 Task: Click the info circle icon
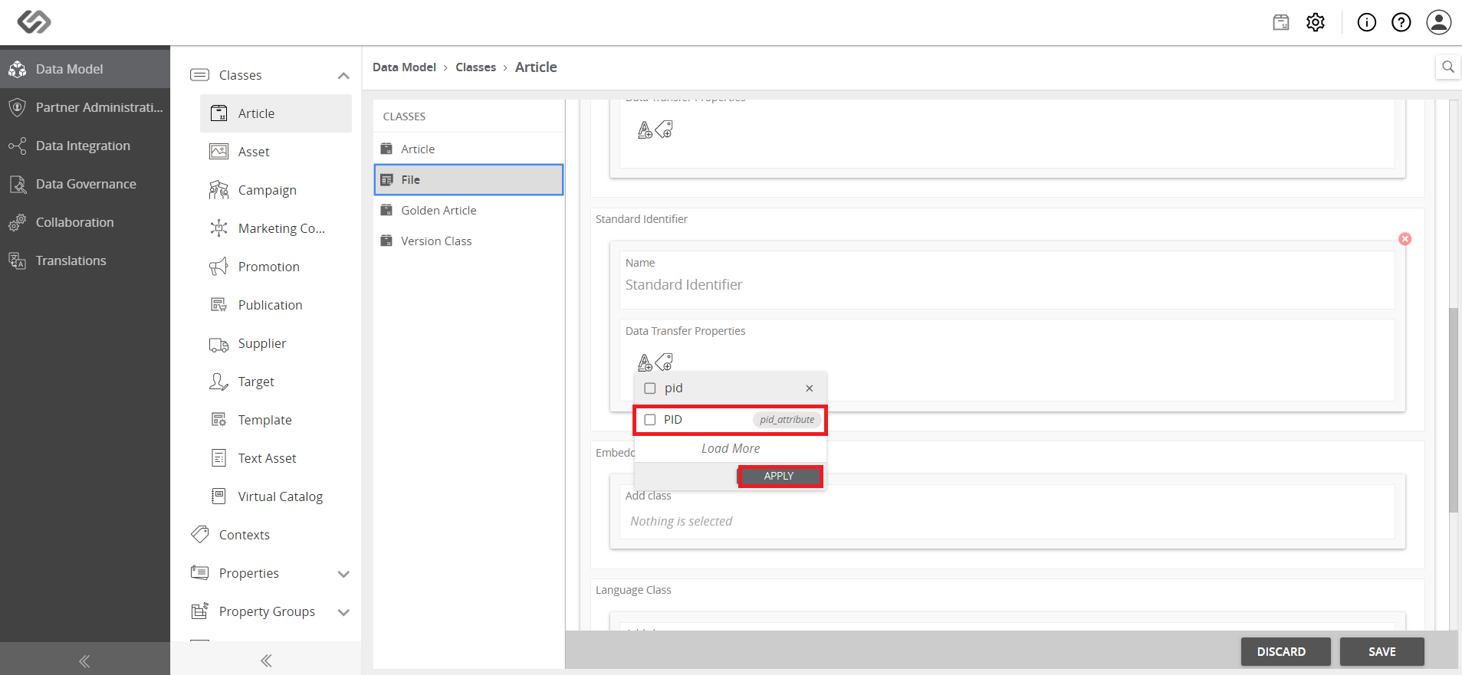click(1367, 22)
